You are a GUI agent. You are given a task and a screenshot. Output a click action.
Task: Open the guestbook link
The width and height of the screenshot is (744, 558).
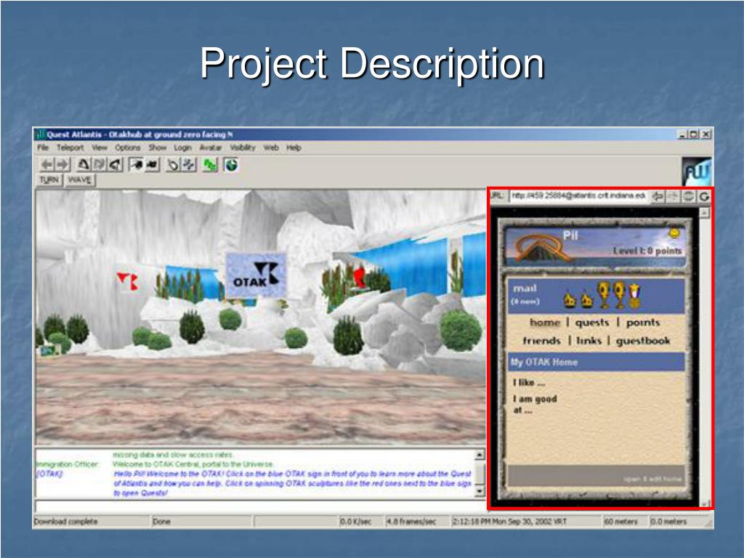point(642,341)
